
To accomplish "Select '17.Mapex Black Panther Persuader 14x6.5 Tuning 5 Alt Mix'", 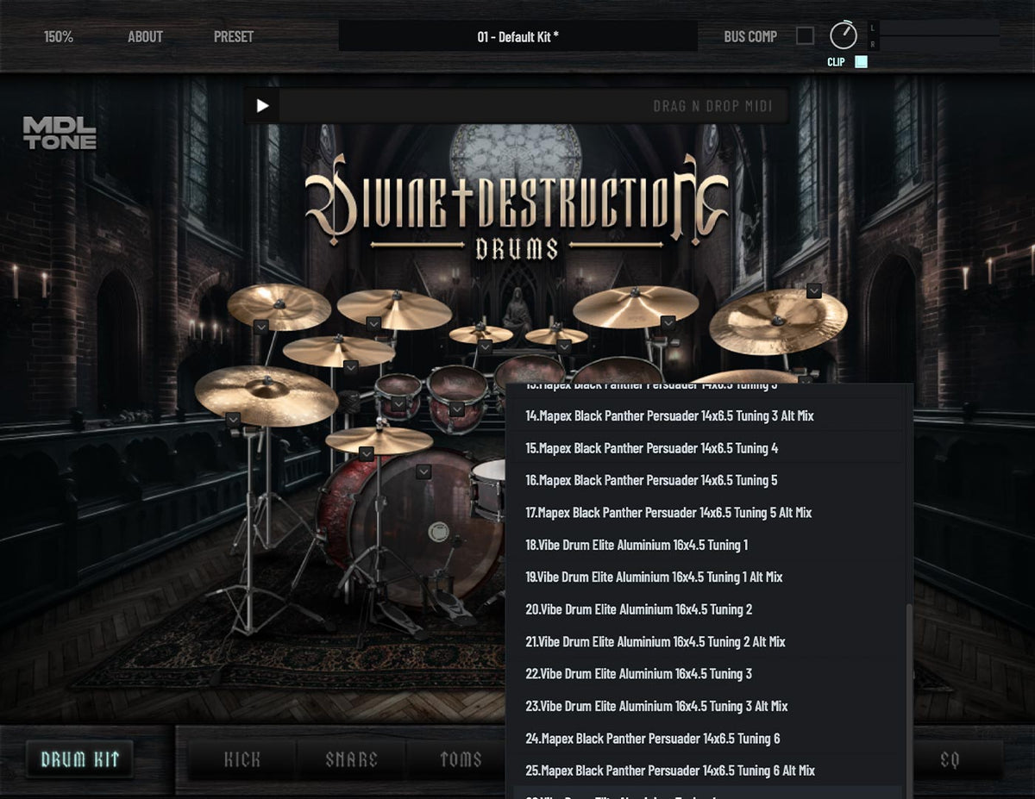I will (707, 513).
